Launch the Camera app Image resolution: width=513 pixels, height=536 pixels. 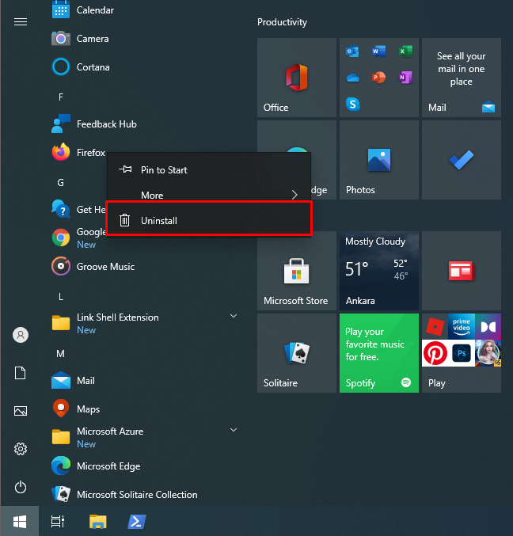143,39
